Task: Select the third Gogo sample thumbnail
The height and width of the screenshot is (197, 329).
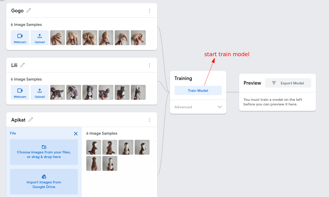Action: (90, 38)
